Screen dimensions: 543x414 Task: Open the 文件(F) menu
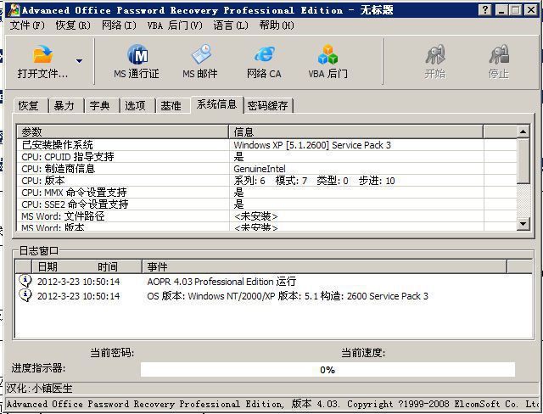[27, 25]
